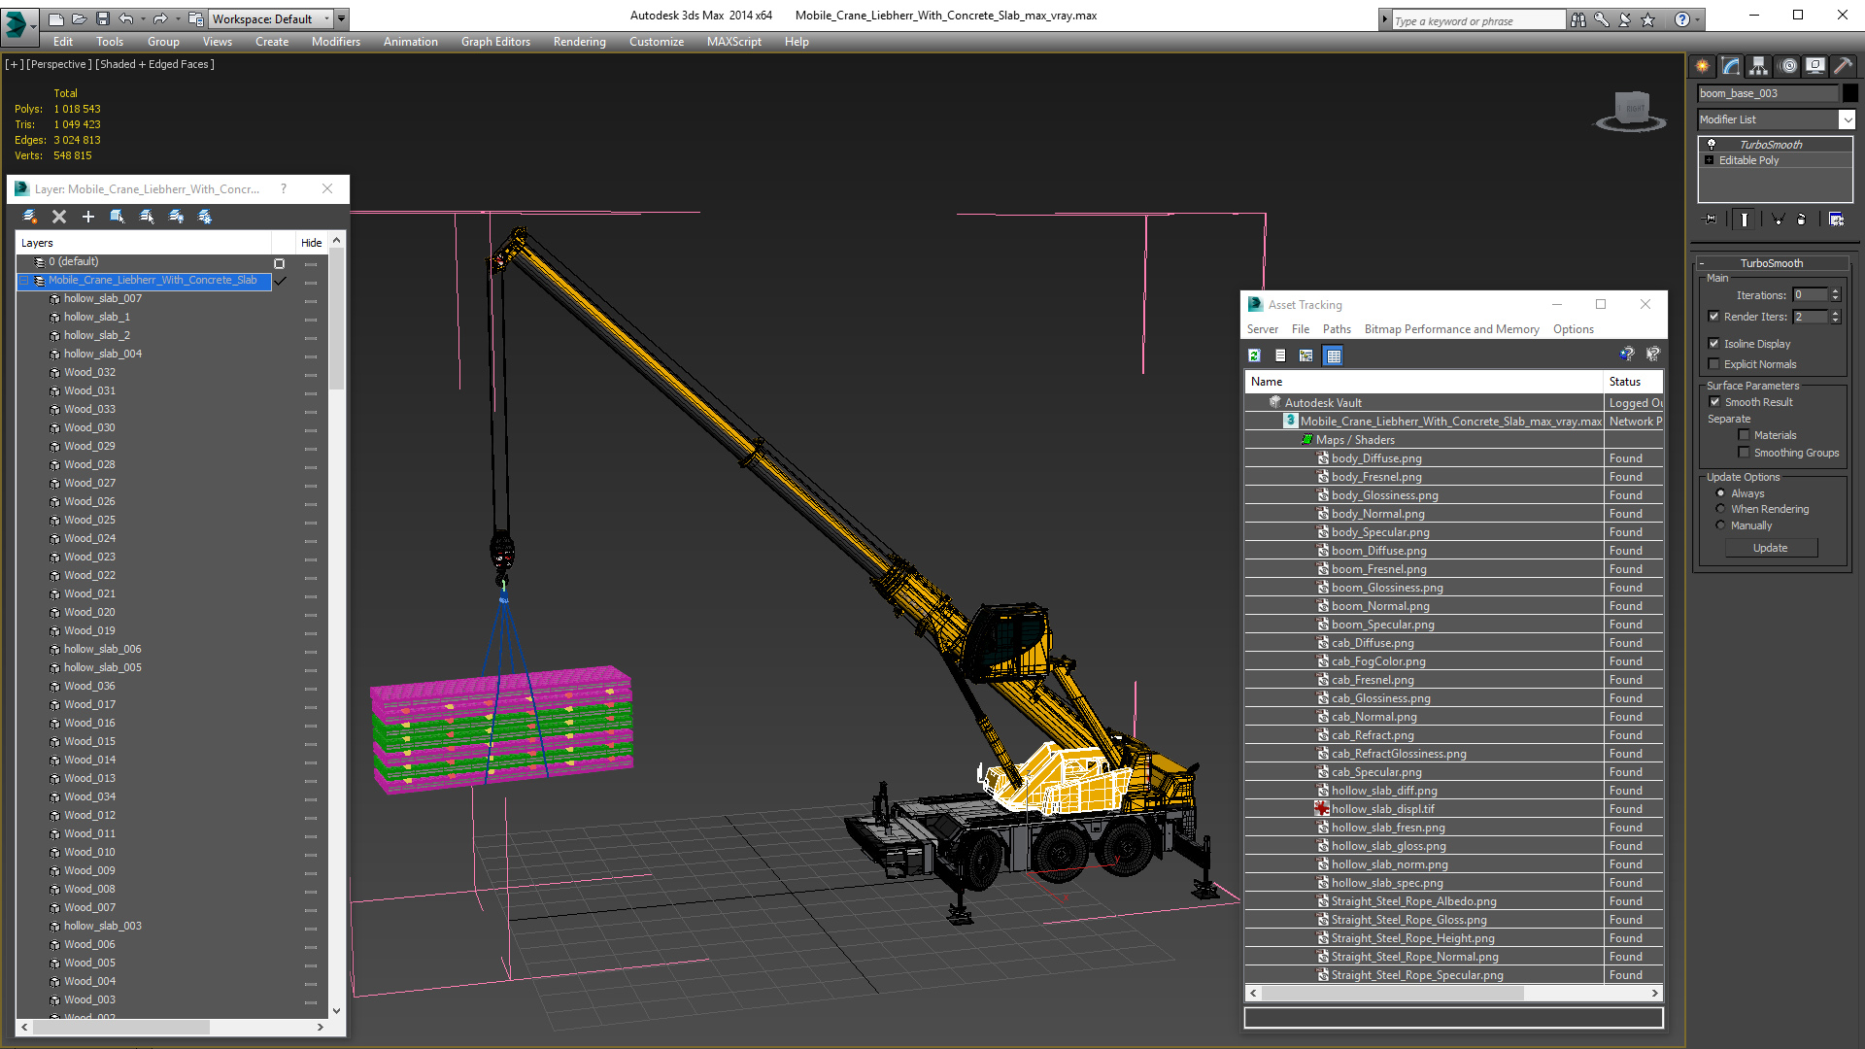
Task: Hide/unhide all layers icon
Action: click(x=176, y=217)
